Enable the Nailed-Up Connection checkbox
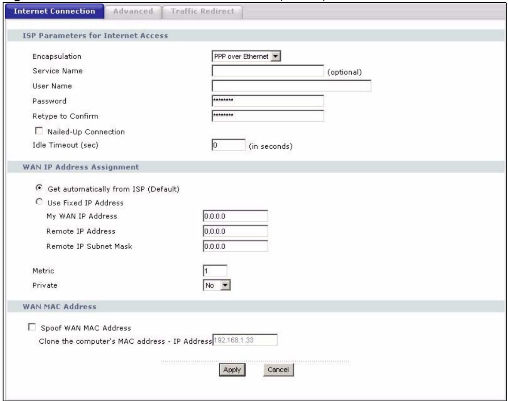This screenshot has width=508, height=401. 38,131
